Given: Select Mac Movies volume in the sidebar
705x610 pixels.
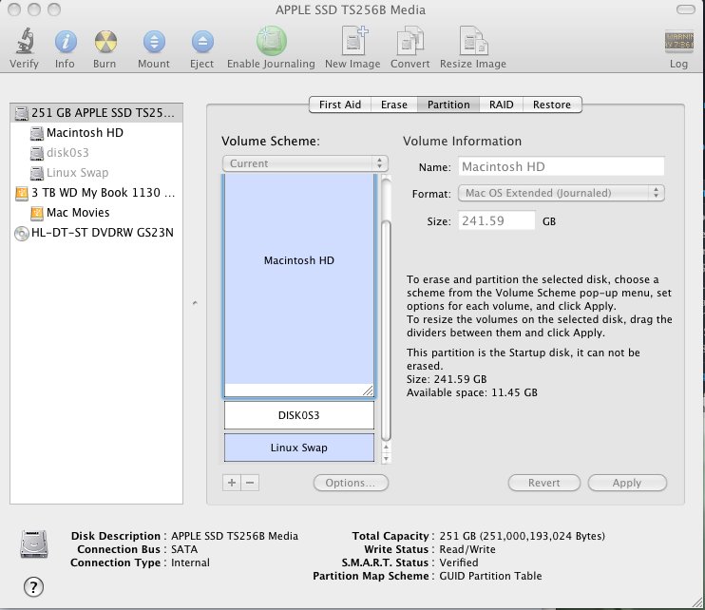Looking at the screenshot, I should point(78,213).
